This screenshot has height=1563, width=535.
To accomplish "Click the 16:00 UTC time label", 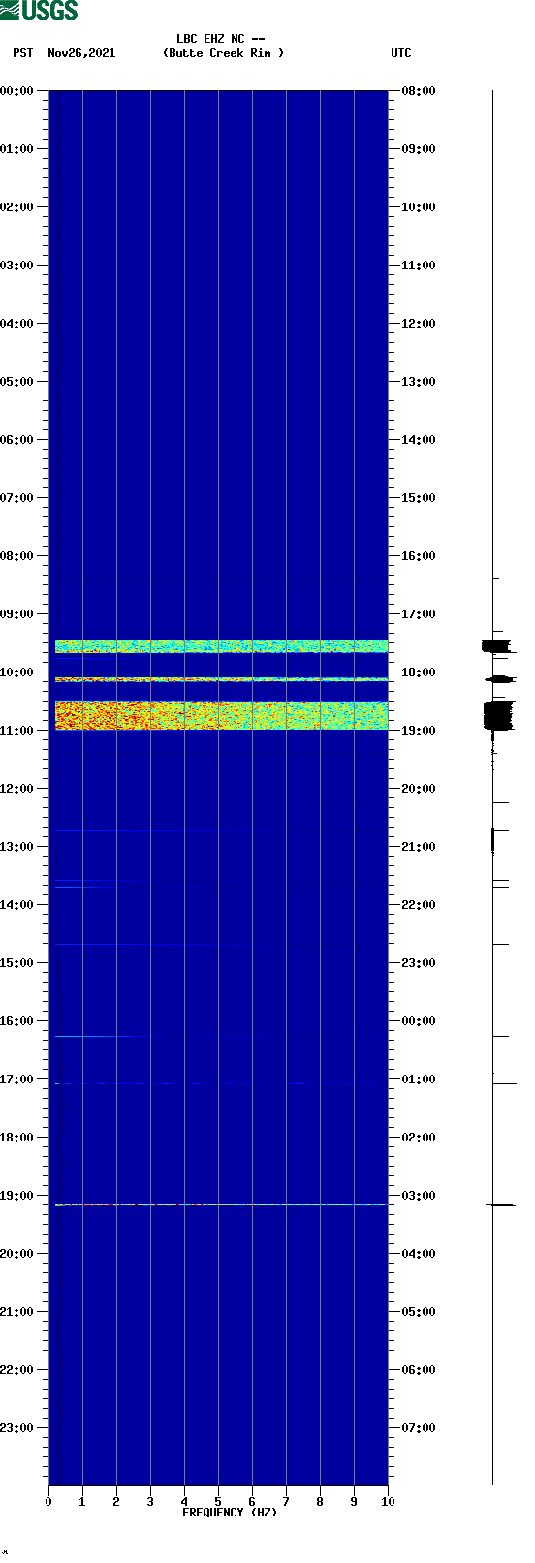I will click(419, 556).
